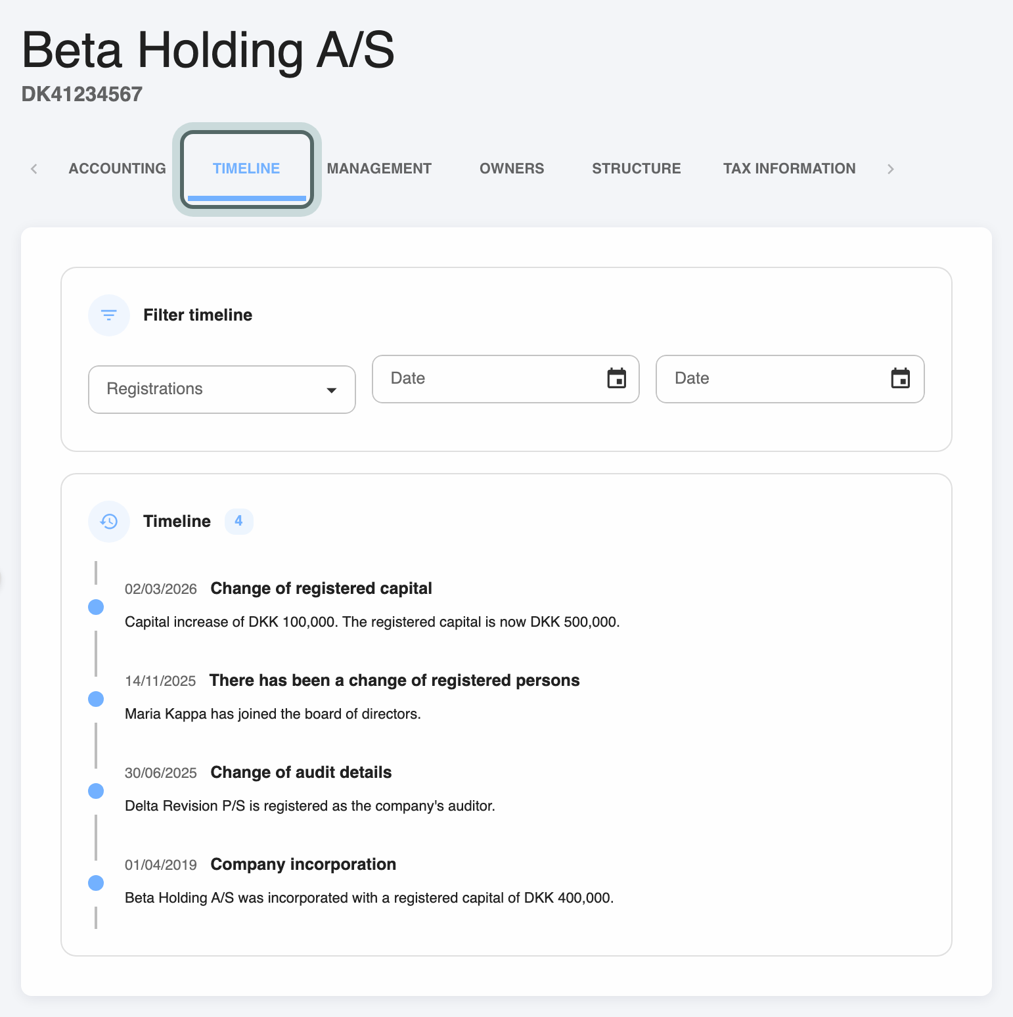The width and height of the screenshot is (1013, 1017).
Task: Open calendar picker in second Date field
Action: point(901,378)
